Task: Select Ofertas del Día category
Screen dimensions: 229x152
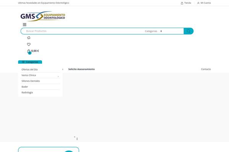Action: [29, 70]
